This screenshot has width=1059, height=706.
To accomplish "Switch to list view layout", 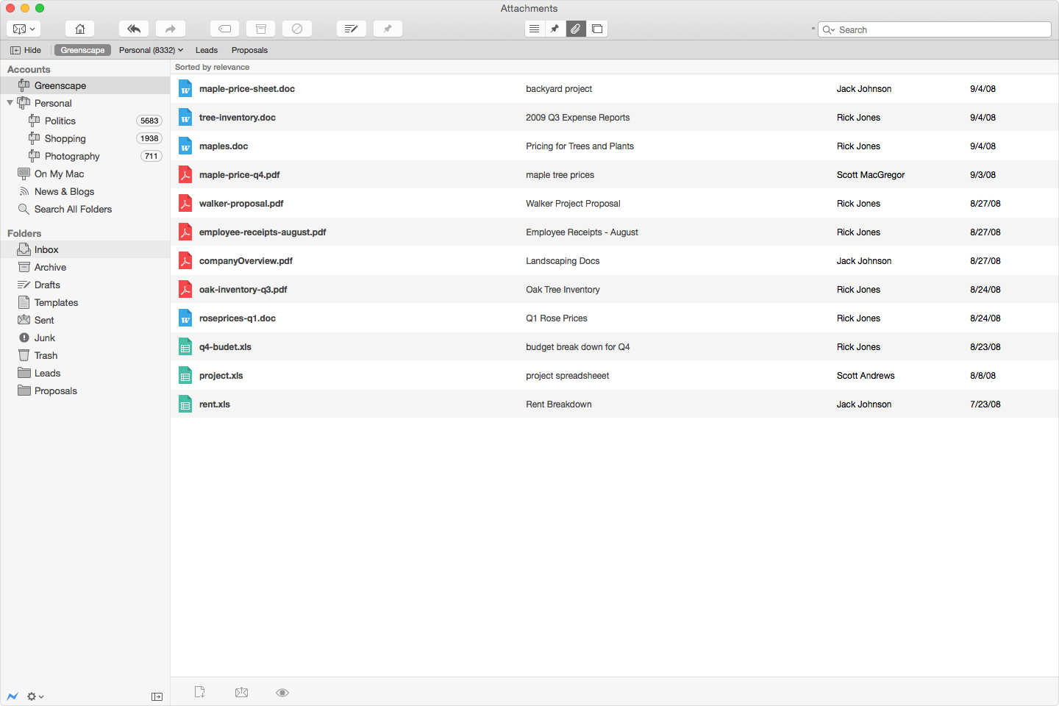I will coord(534,29).
